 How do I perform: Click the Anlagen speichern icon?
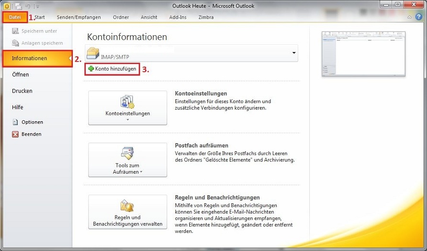[x=15, y=43]
